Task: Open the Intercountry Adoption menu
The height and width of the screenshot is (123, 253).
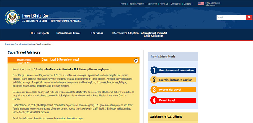Action: click(125, 33)
